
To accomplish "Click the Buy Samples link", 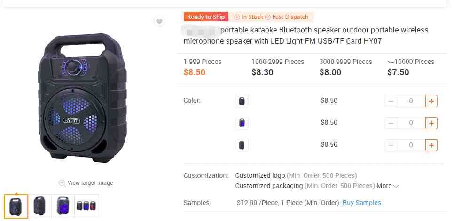I will click(x=361, y=203).
